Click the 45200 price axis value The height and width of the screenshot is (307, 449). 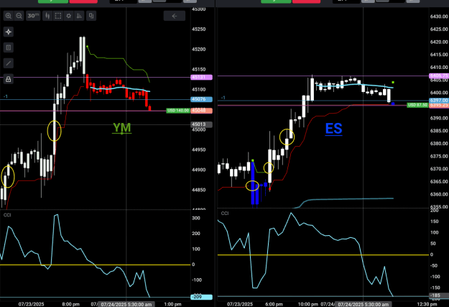pos(199,50)
